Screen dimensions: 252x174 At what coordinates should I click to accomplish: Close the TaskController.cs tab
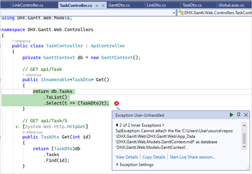pyautogui.click(x=103, y=5)
